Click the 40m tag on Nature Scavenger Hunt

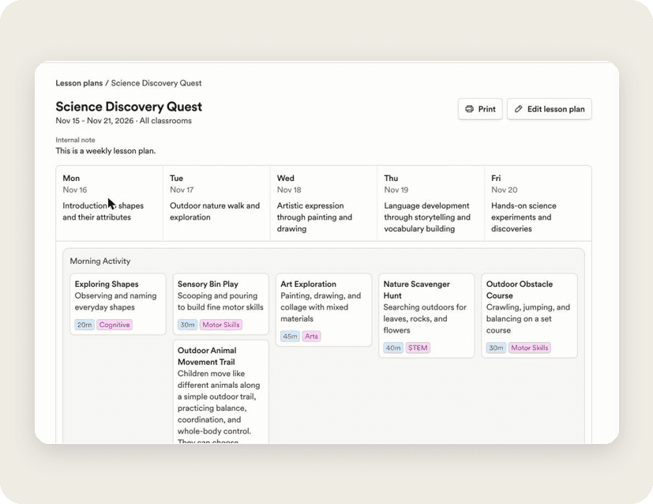pos(393,348)
